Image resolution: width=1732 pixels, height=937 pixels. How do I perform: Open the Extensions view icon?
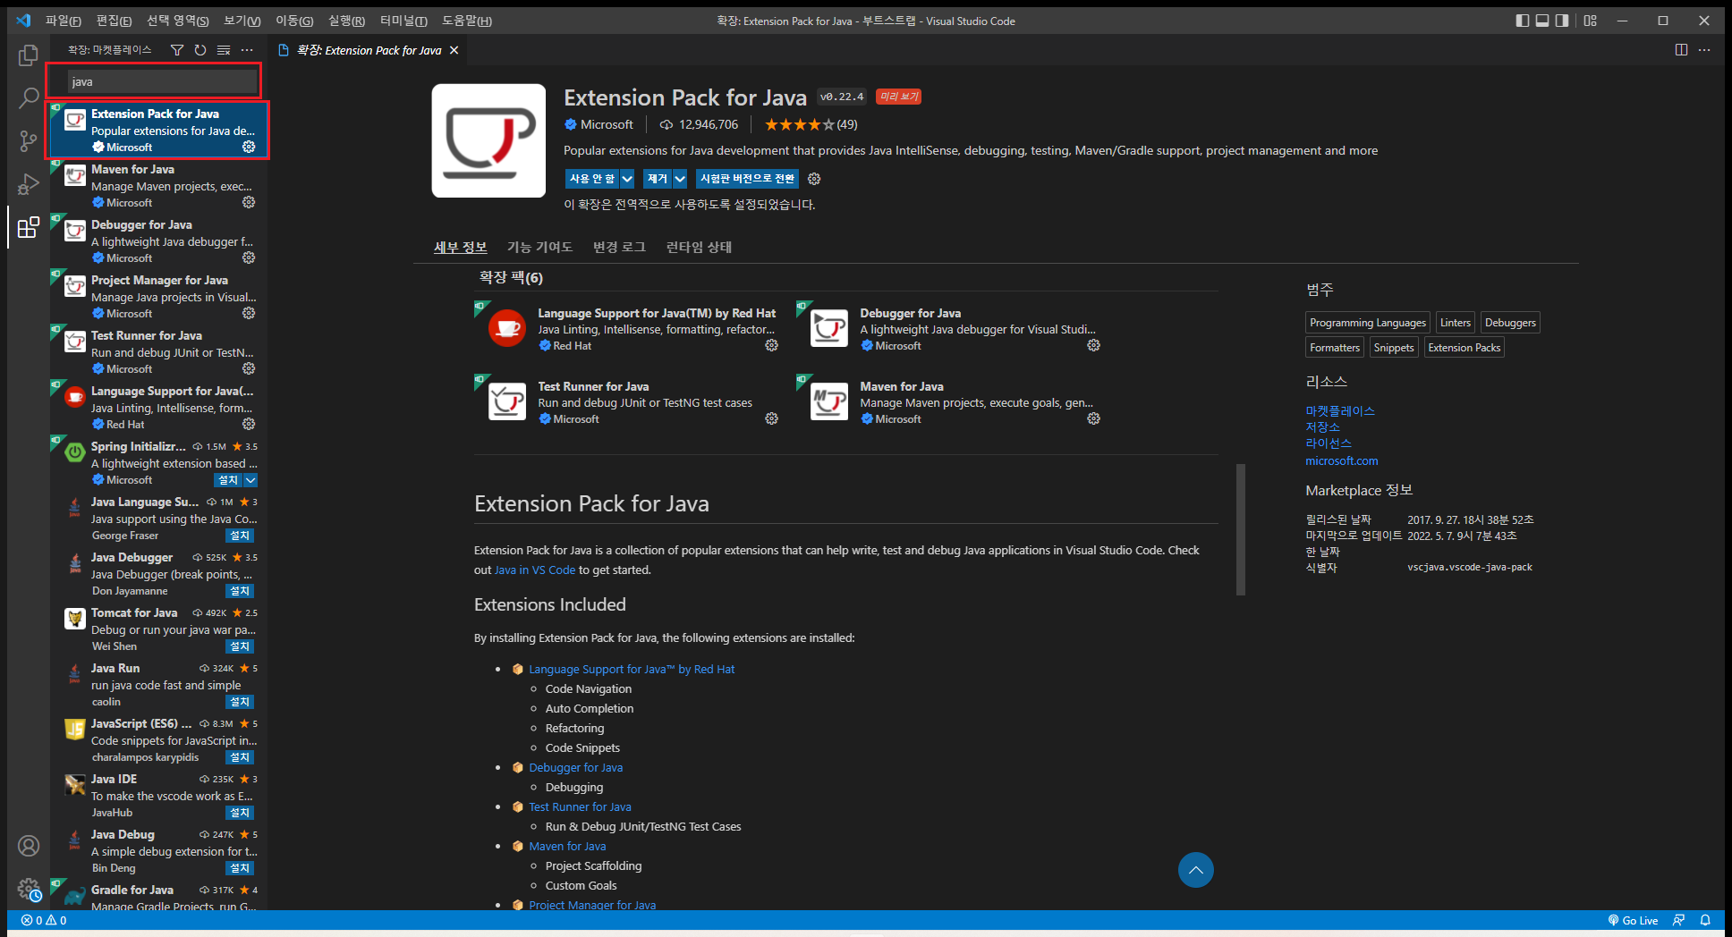(29, 227)
